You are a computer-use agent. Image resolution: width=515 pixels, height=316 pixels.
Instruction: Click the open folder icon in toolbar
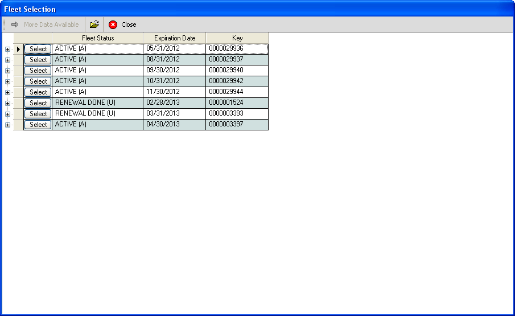click(94, 24)
